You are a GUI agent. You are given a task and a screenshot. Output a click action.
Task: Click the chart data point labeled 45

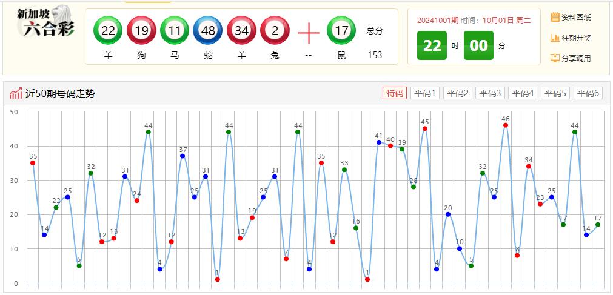(425, 128)
